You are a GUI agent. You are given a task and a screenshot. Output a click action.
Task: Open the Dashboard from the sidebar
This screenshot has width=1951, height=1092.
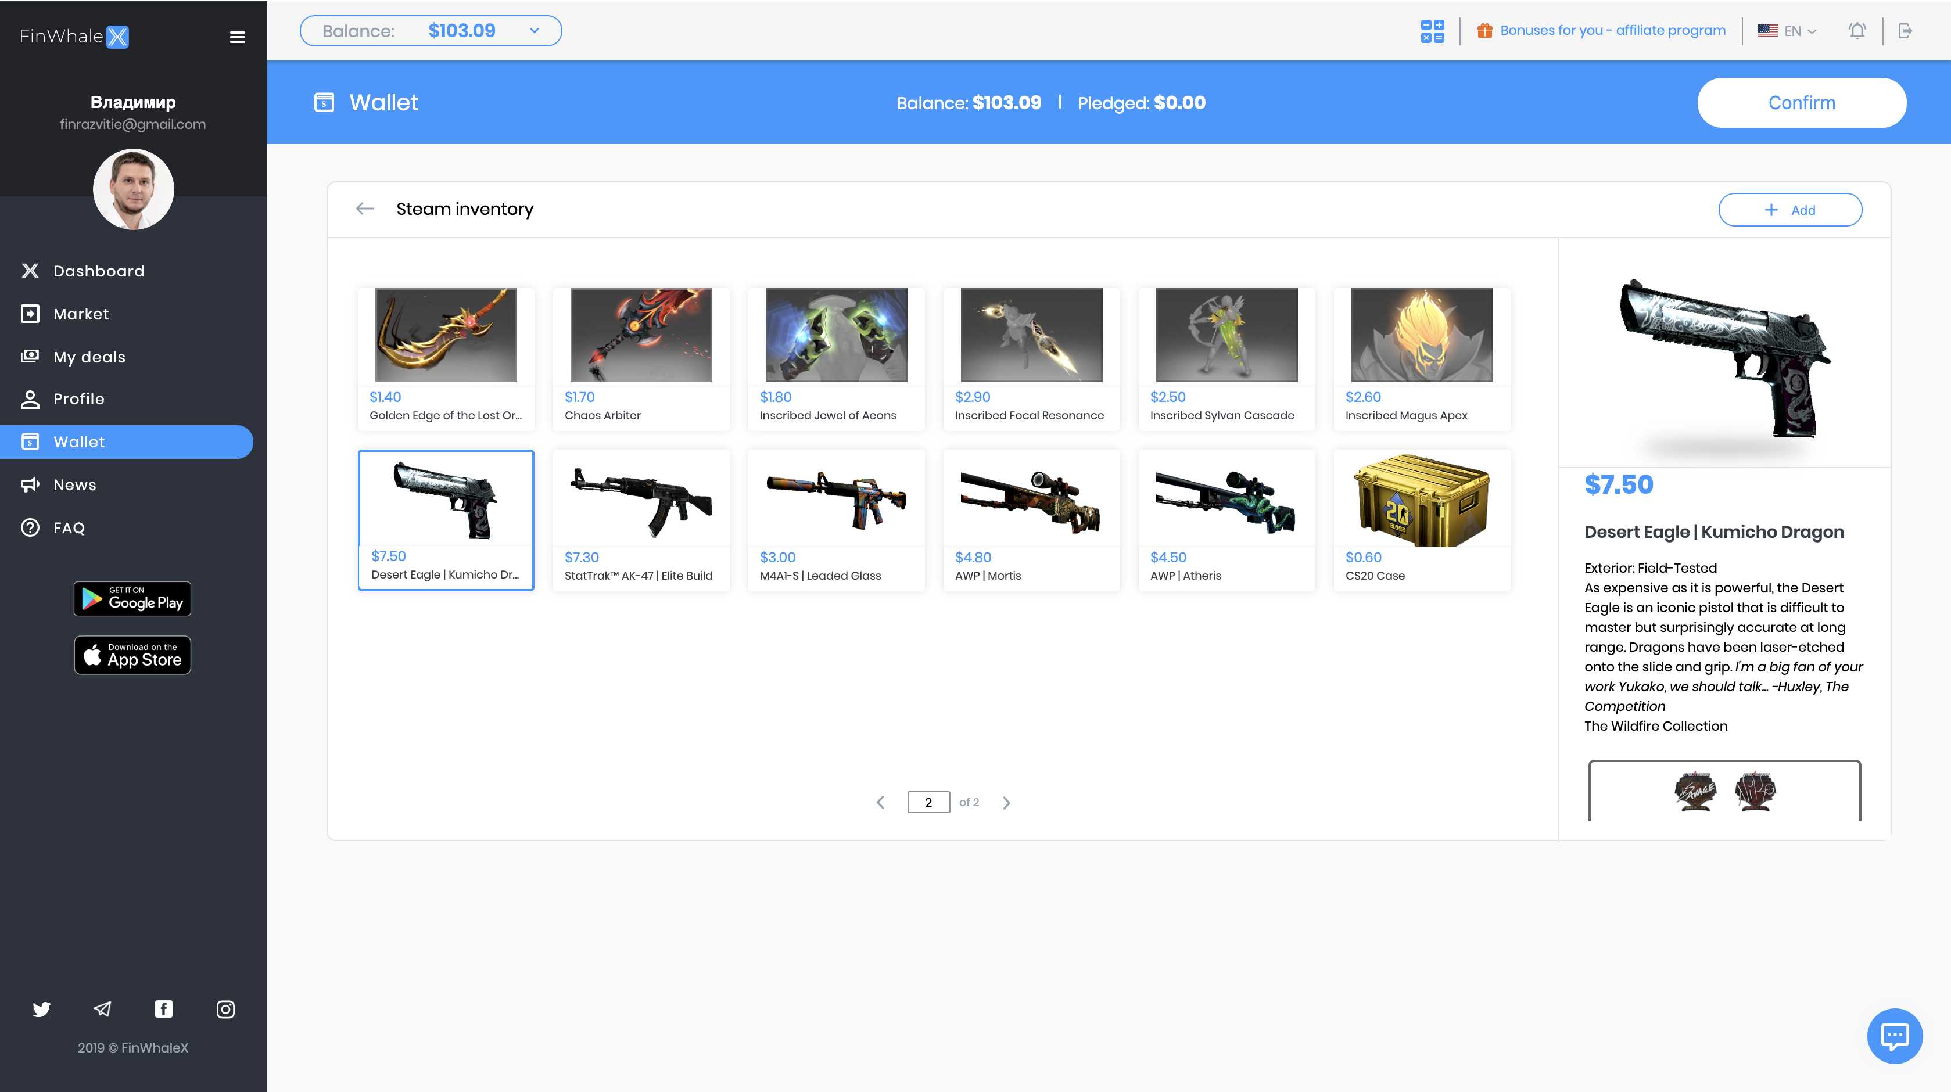98,270
